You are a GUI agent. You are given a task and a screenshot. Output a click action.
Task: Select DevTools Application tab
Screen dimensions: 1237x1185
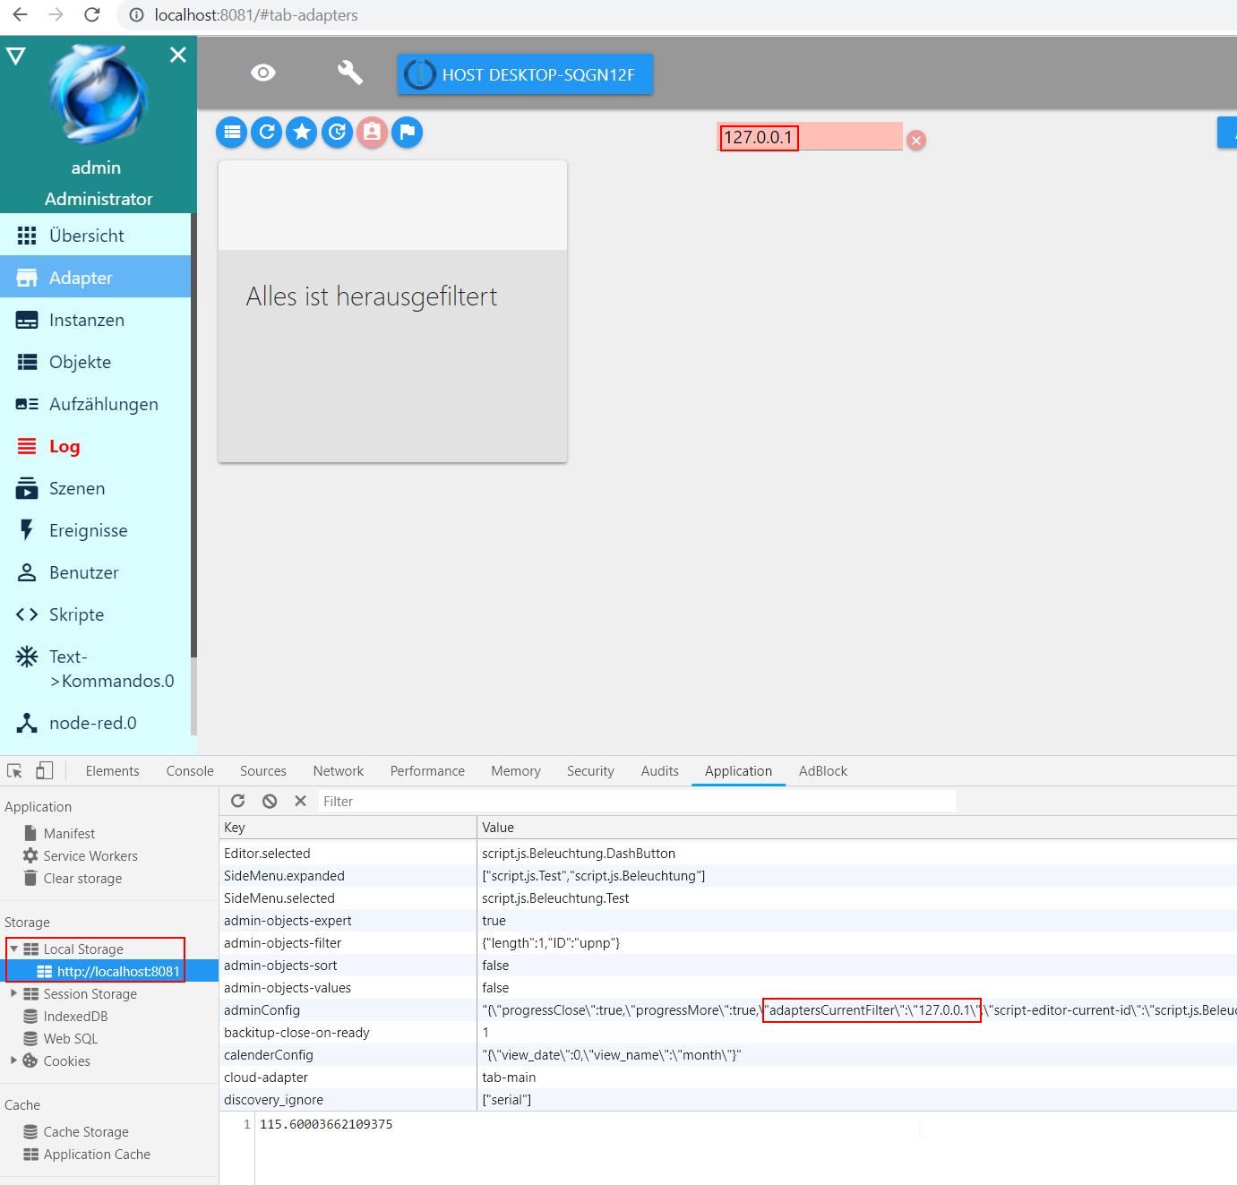[x=738, y=771]
